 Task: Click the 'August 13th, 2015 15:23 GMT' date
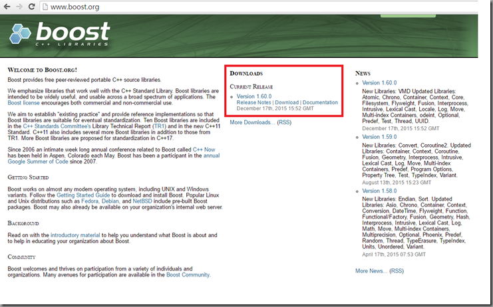pos(397,182)
